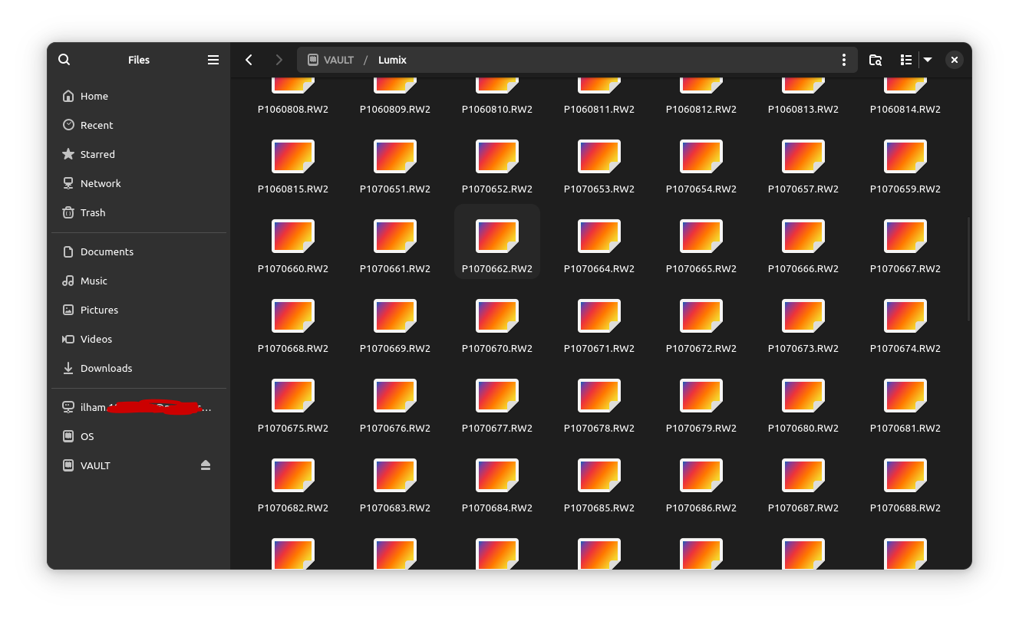
Task: Select file P1070664.RW2
Action: 599,246
